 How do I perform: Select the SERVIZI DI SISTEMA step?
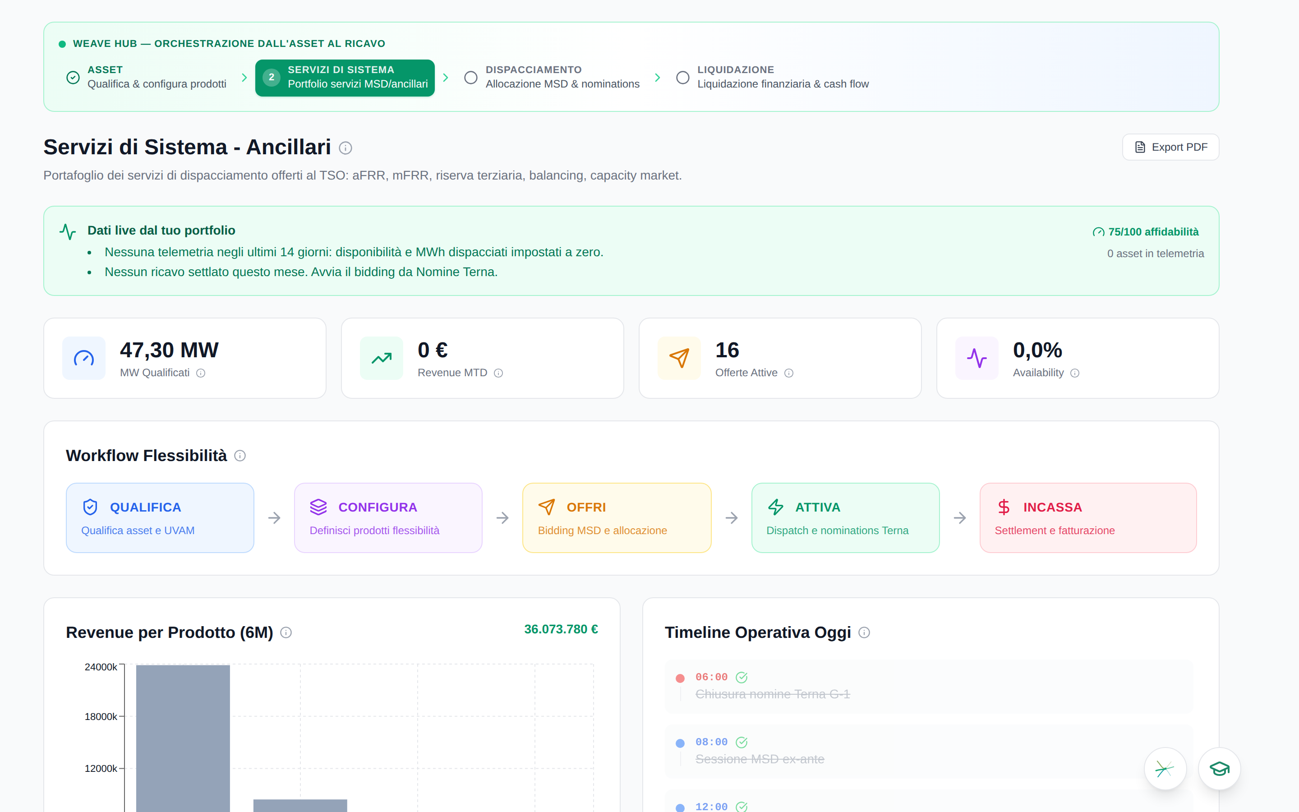pos(345,77)
